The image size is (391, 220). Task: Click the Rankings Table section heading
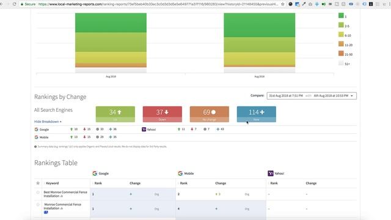point(56,163)
